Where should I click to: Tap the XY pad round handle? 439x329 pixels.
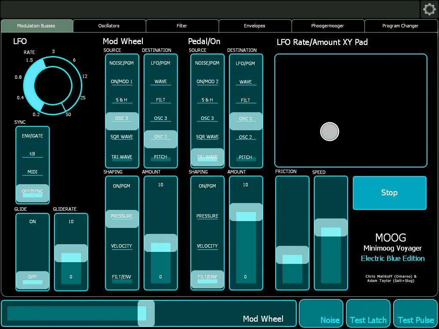330,132
